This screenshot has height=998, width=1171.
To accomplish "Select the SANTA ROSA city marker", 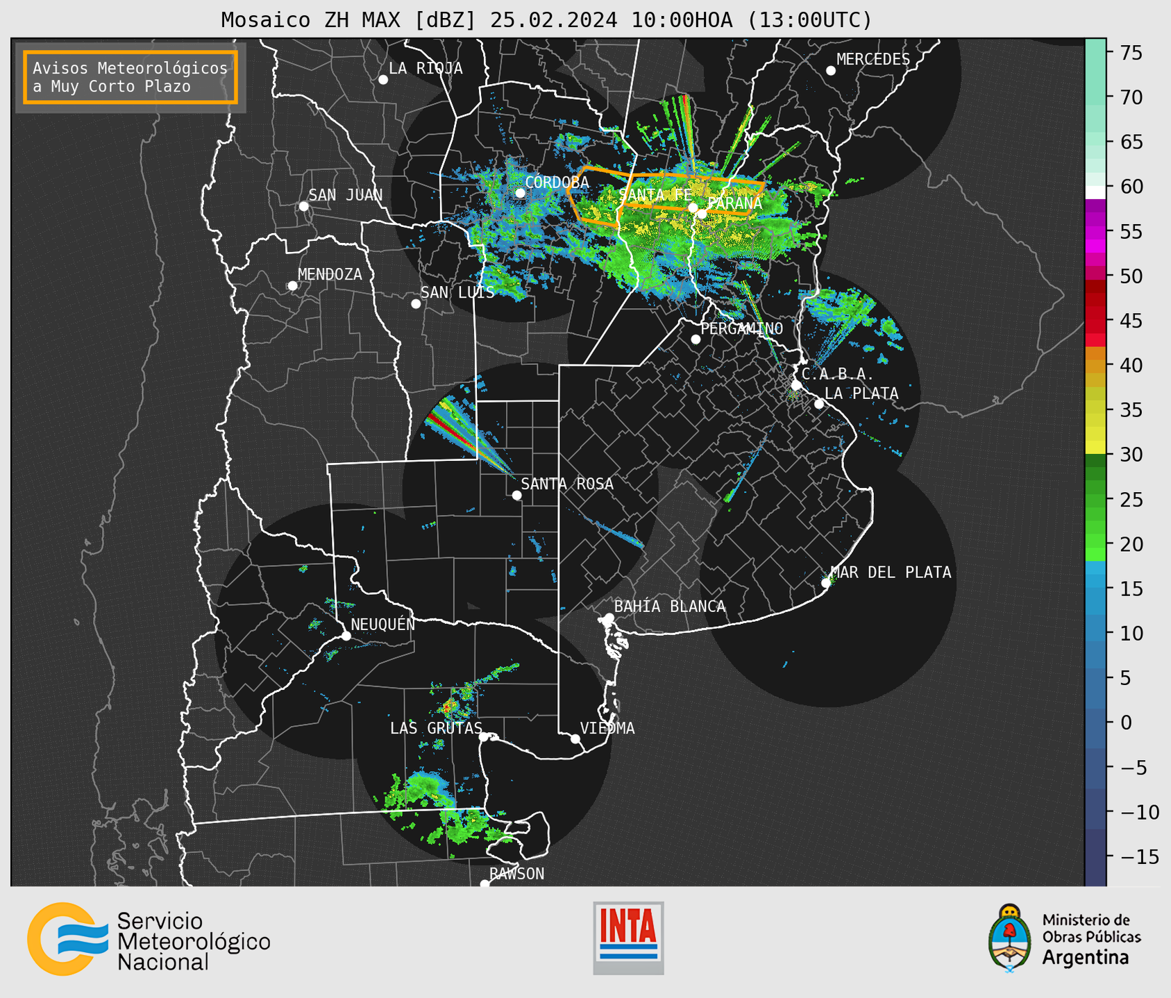I will (x=516, y=495).
